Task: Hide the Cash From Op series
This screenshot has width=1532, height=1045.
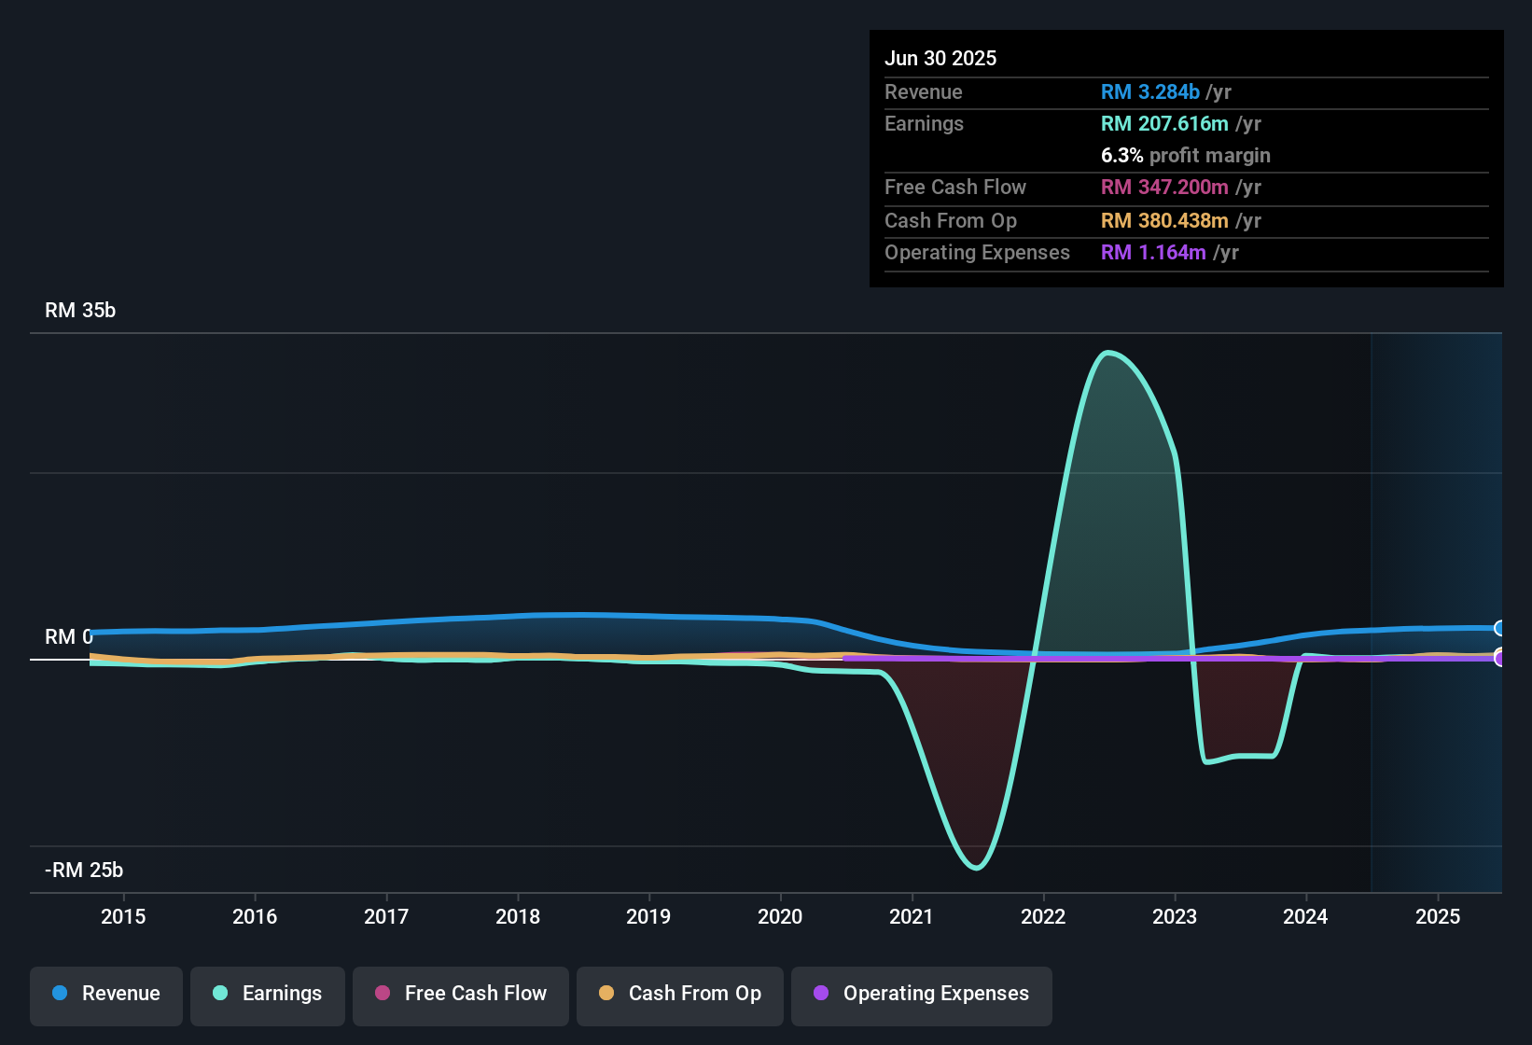Action: click(680, 995)
